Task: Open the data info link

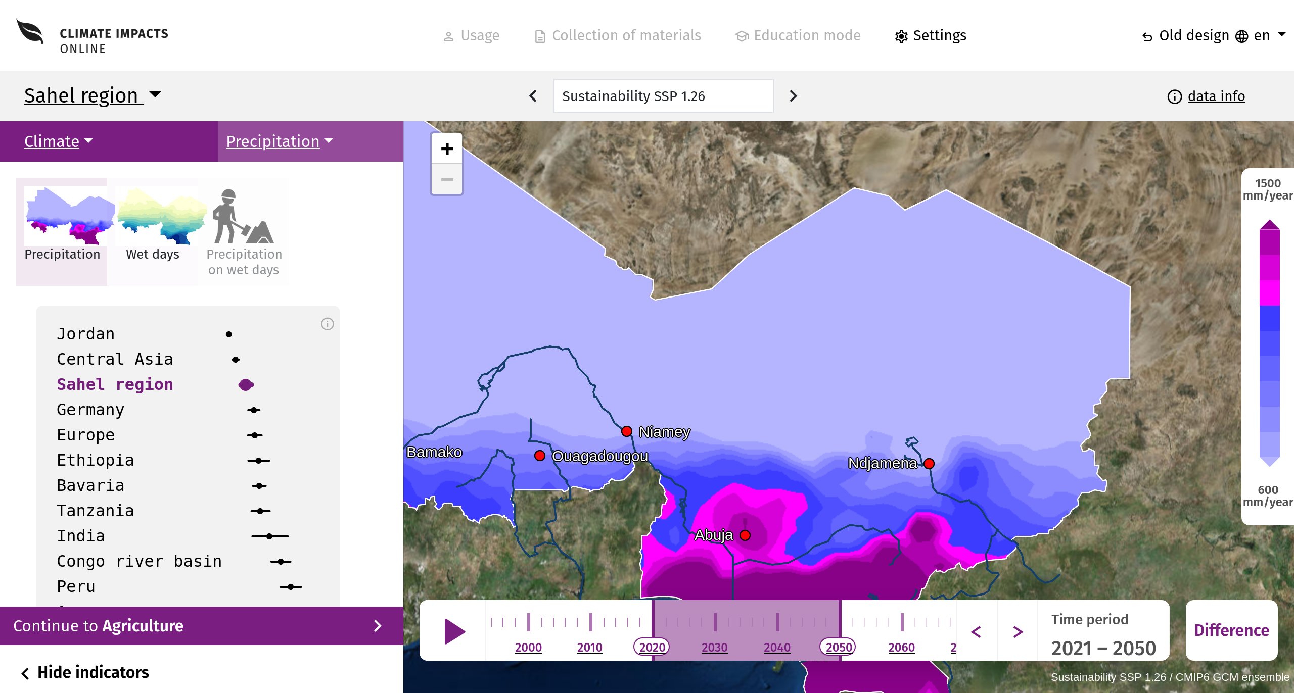Action: (x=1207, y=96)
